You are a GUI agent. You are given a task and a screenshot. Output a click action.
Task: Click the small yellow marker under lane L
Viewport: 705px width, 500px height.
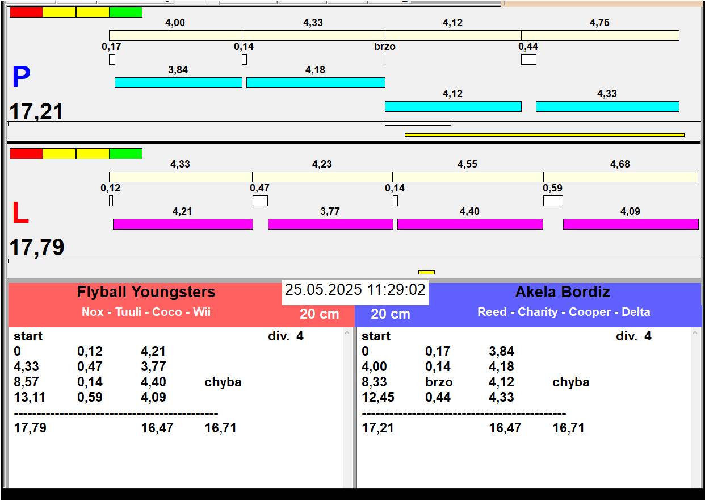coord(426,272)
